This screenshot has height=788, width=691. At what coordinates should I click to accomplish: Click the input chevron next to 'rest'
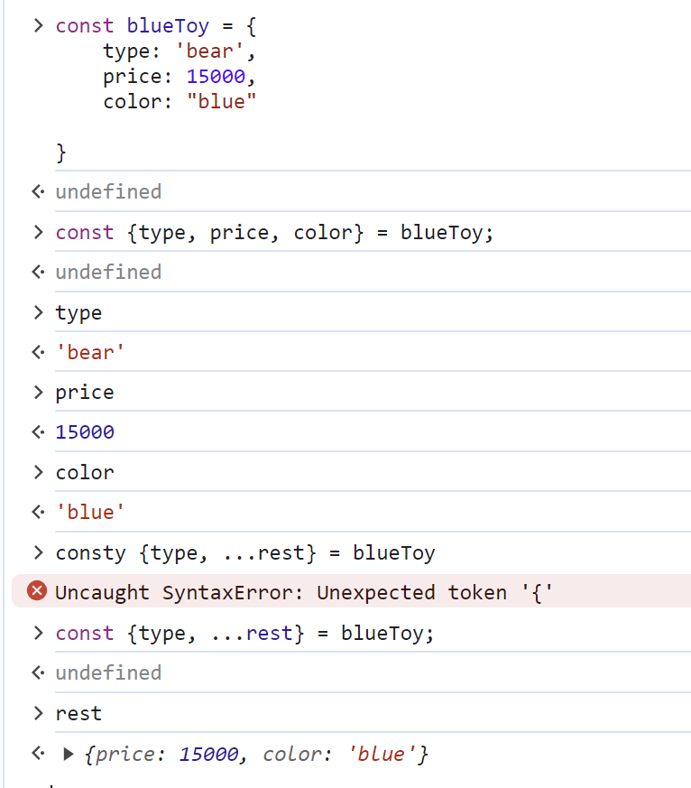click(38, 713)
